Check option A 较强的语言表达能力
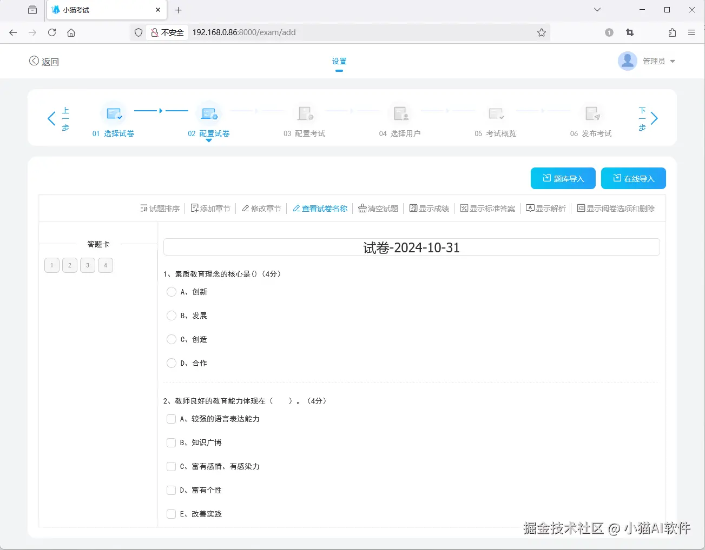Screen dimensions: 705x550 click(x=171, y=419)
